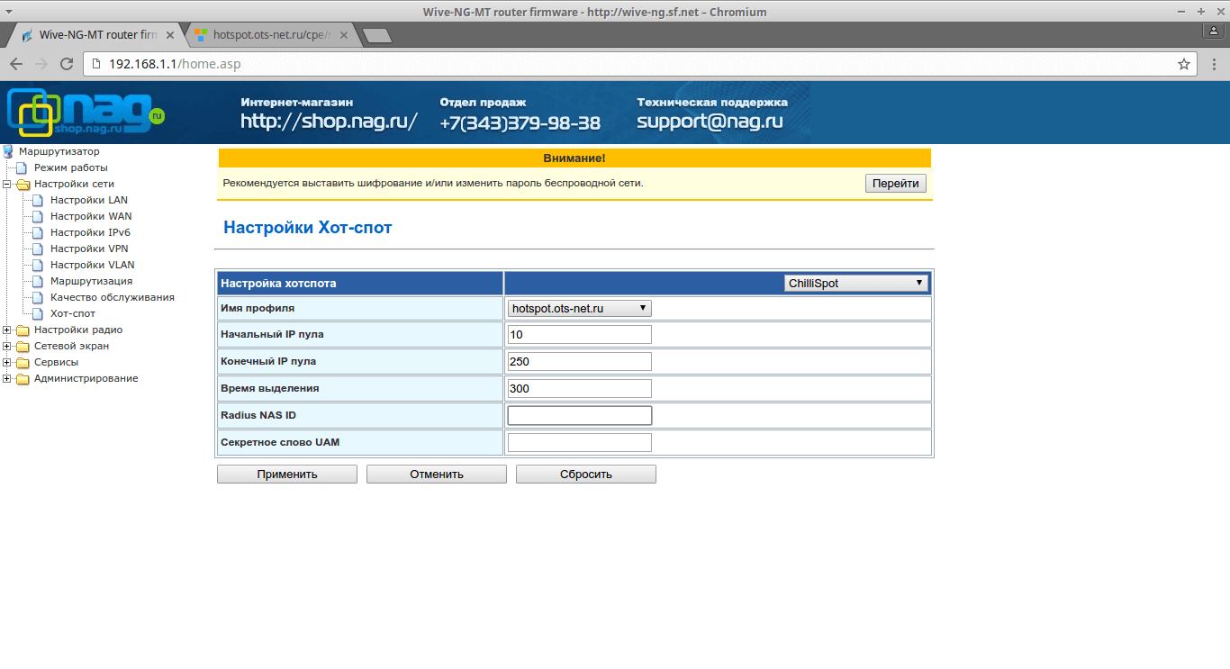
Task: Click the support@nag.ru email link
Action: pyautogui.click(x=710, y=122)
